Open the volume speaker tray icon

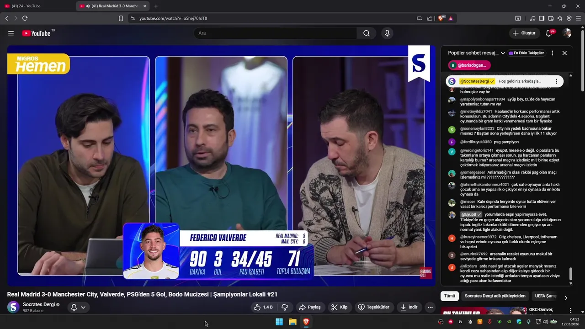(545, 322)
